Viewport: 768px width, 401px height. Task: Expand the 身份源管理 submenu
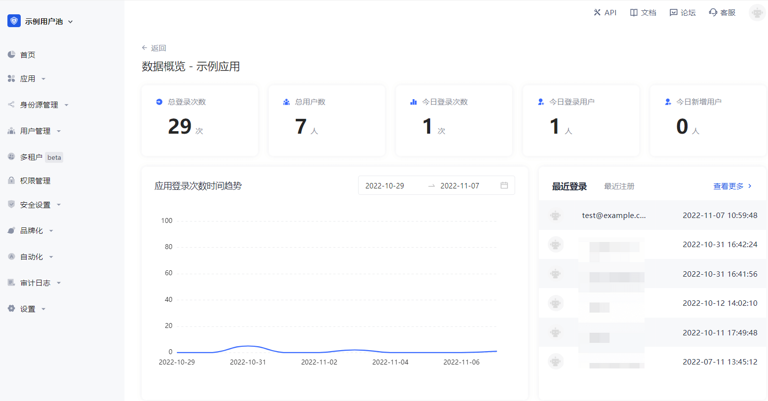tap(66, 105)
